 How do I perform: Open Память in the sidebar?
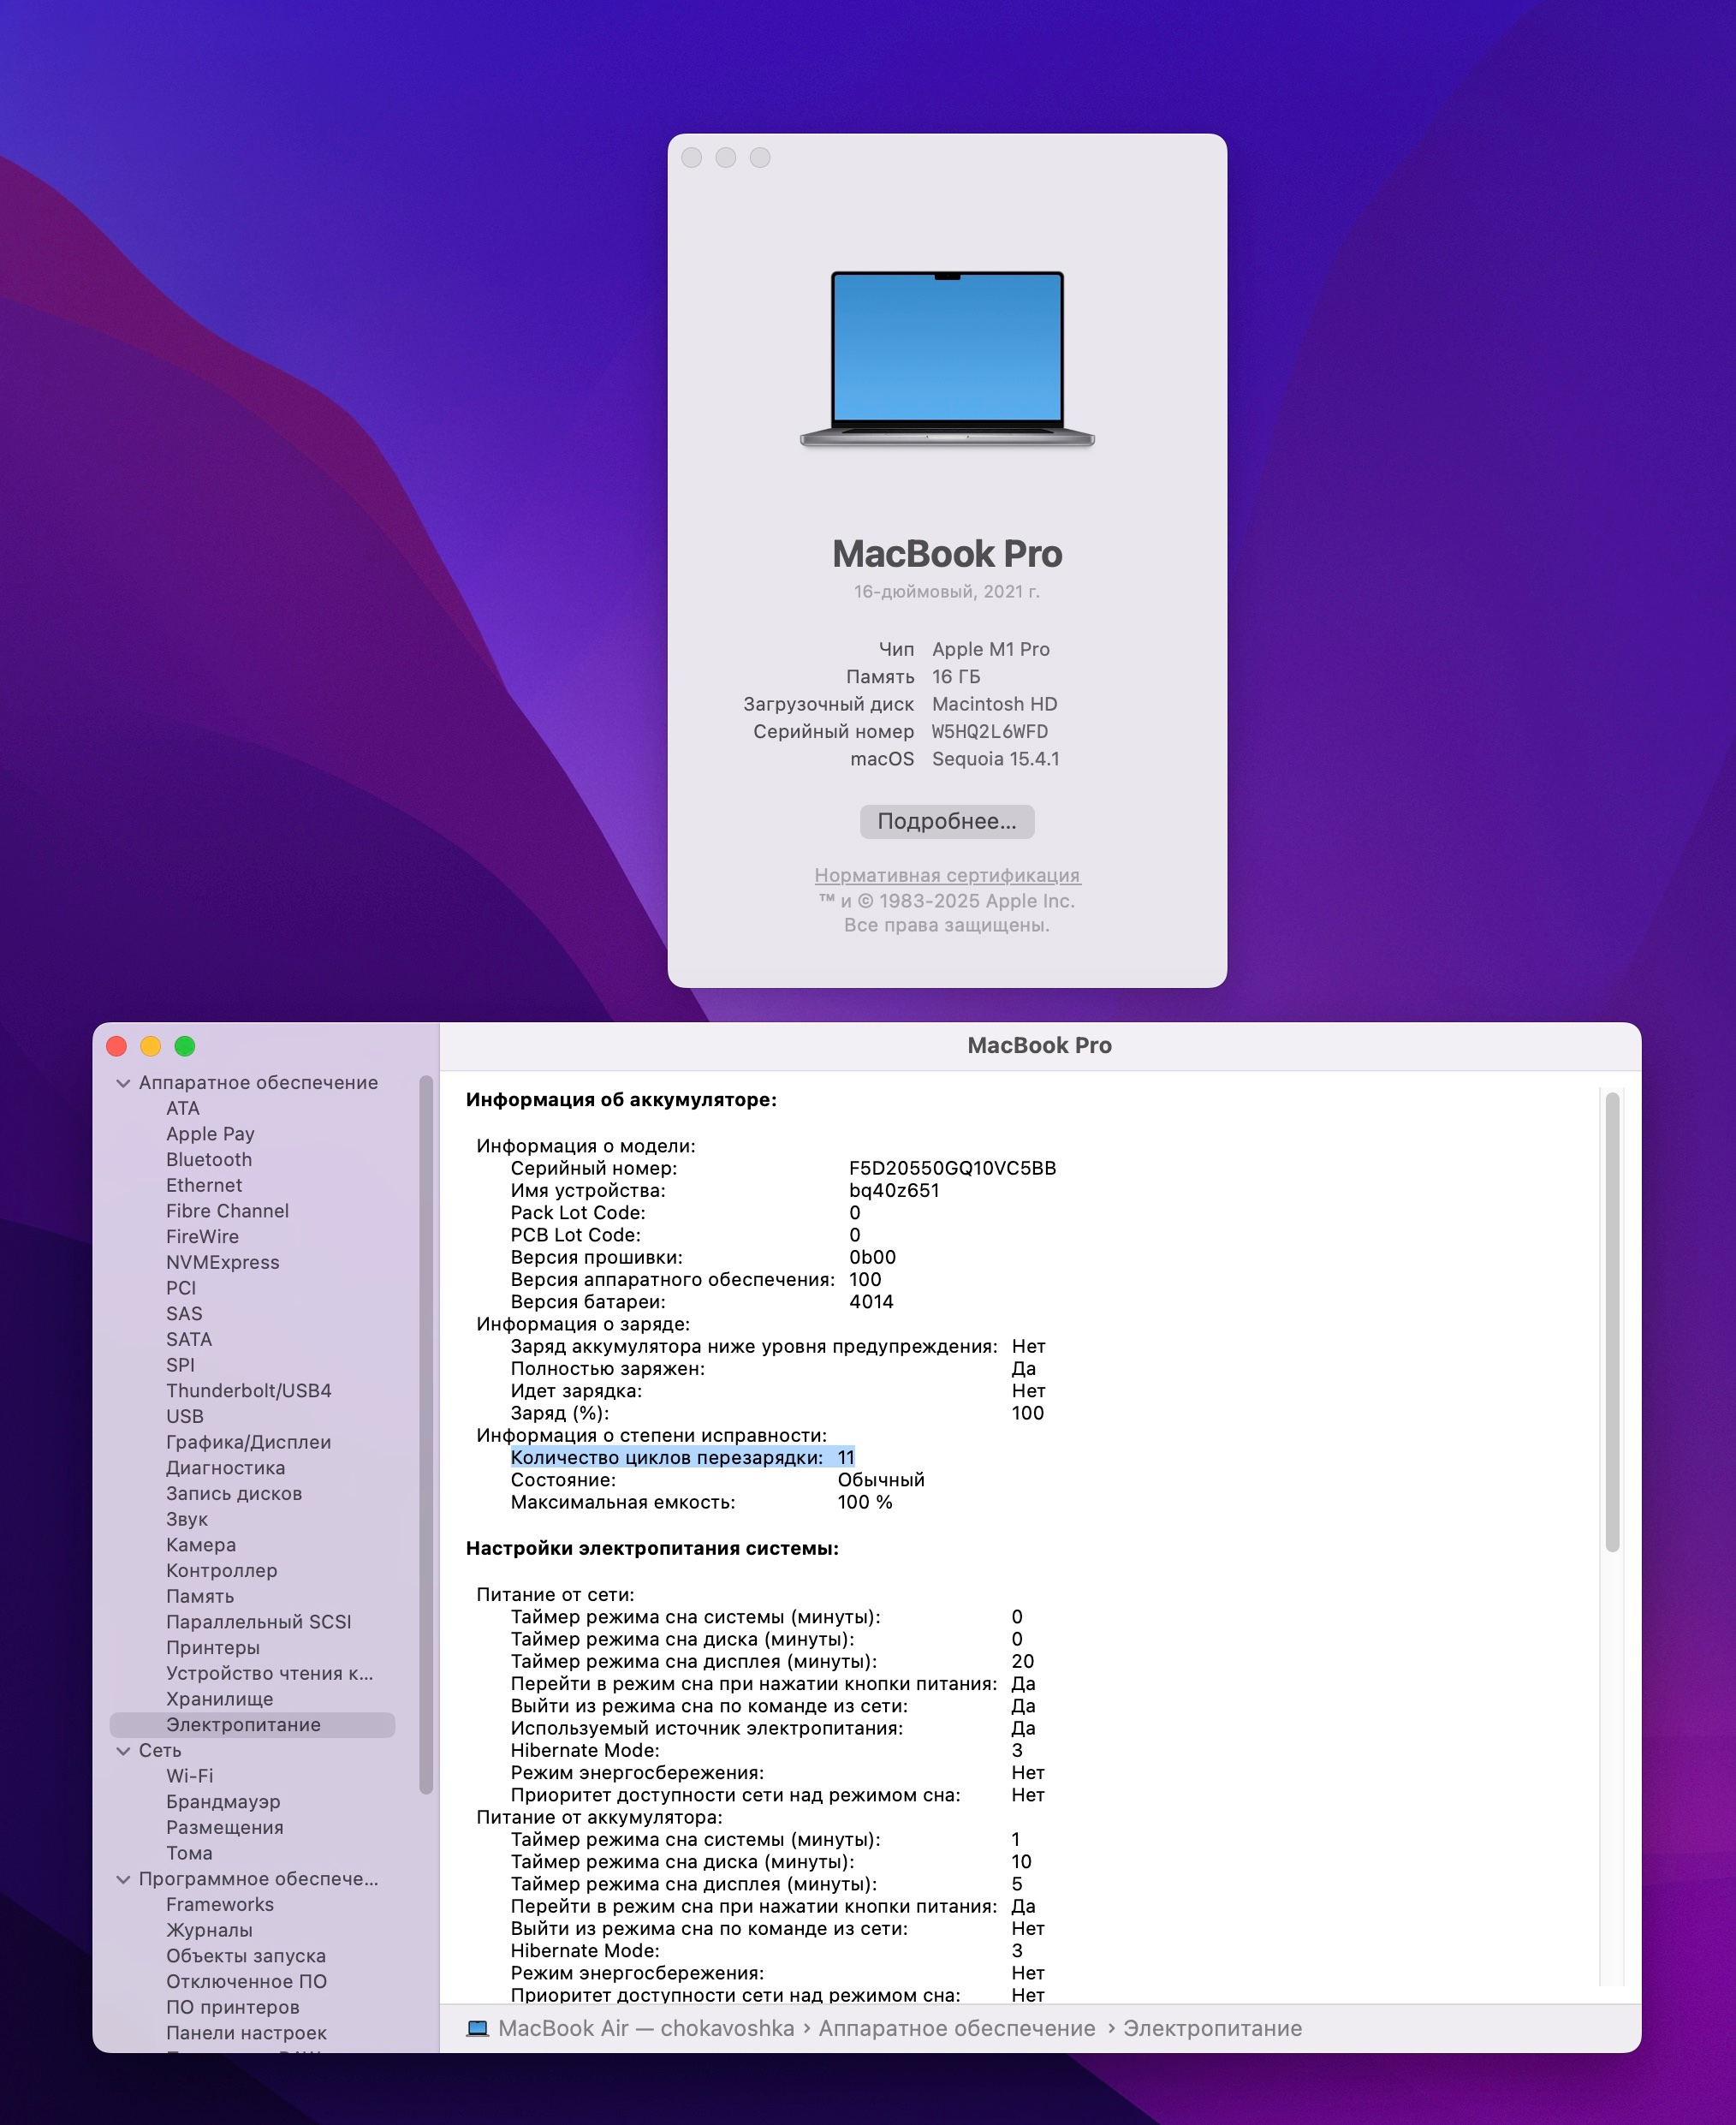pos(200,1596)
